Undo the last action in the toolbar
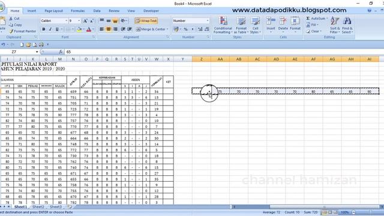Viewport: 384px width, 216px height. click(3, 44)
